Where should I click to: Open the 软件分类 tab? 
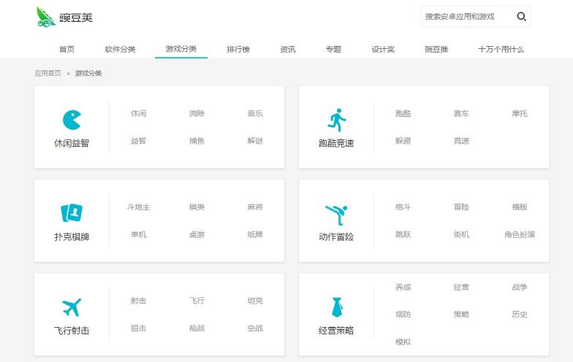pyautogui.click(x=120, y=50)
